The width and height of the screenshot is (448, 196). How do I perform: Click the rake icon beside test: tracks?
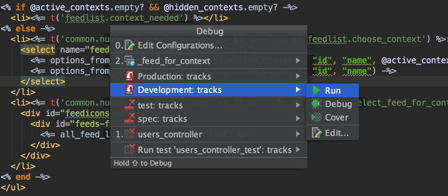(129, 105)
